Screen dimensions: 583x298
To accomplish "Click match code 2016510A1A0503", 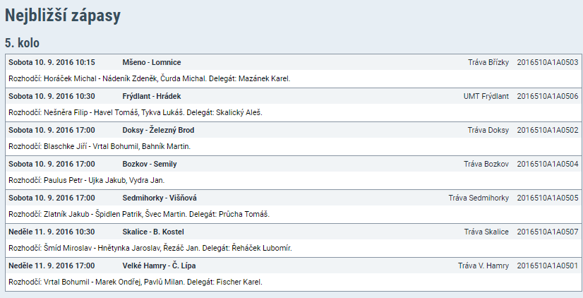I will coord(548,62).
